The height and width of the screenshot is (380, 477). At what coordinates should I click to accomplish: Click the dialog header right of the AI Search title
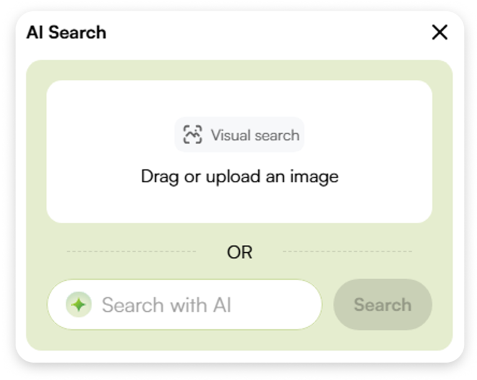point(261,32)
